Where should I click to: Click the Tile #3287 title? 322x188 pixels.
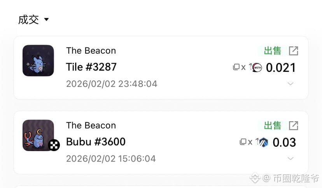coord(91,67)
